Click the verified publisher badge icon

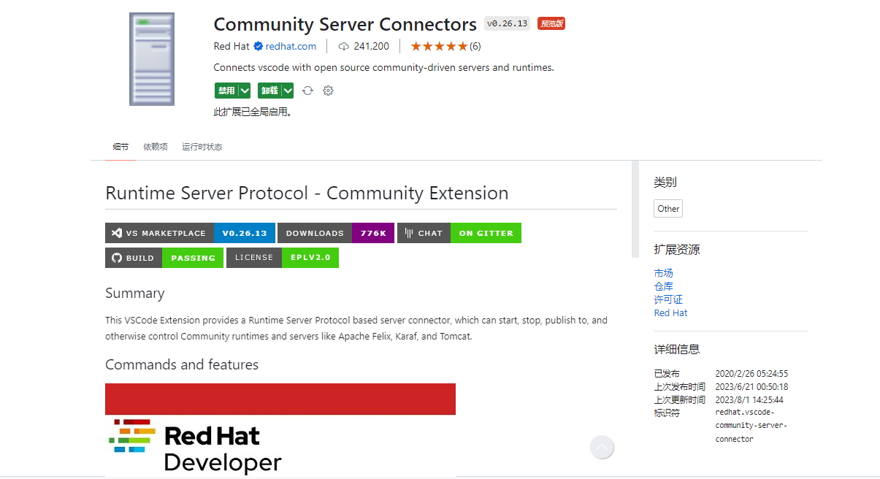(258, 46)
